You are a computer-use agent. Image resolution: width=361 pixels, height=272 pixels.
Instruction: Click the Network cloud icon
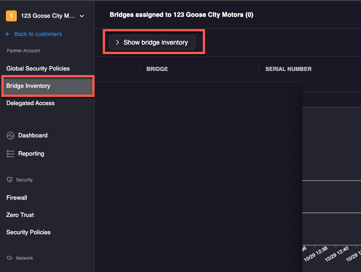(x=10, y=258)
